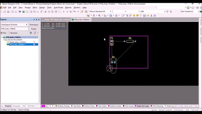Place a pad with the yellow circle icon

134,16
